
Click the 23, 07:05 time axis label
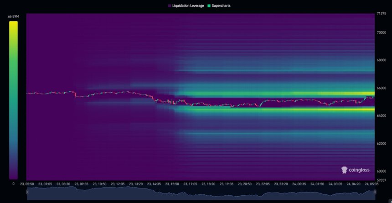point(45,184)
